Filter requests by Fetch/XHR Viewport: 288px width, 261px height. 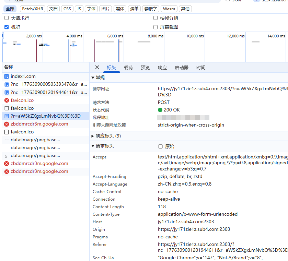click(x=32, y=9)
